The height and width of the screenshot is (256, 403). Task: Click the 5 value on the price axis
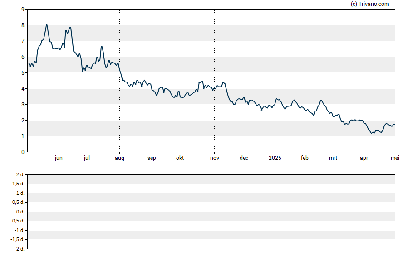(23, 73)
